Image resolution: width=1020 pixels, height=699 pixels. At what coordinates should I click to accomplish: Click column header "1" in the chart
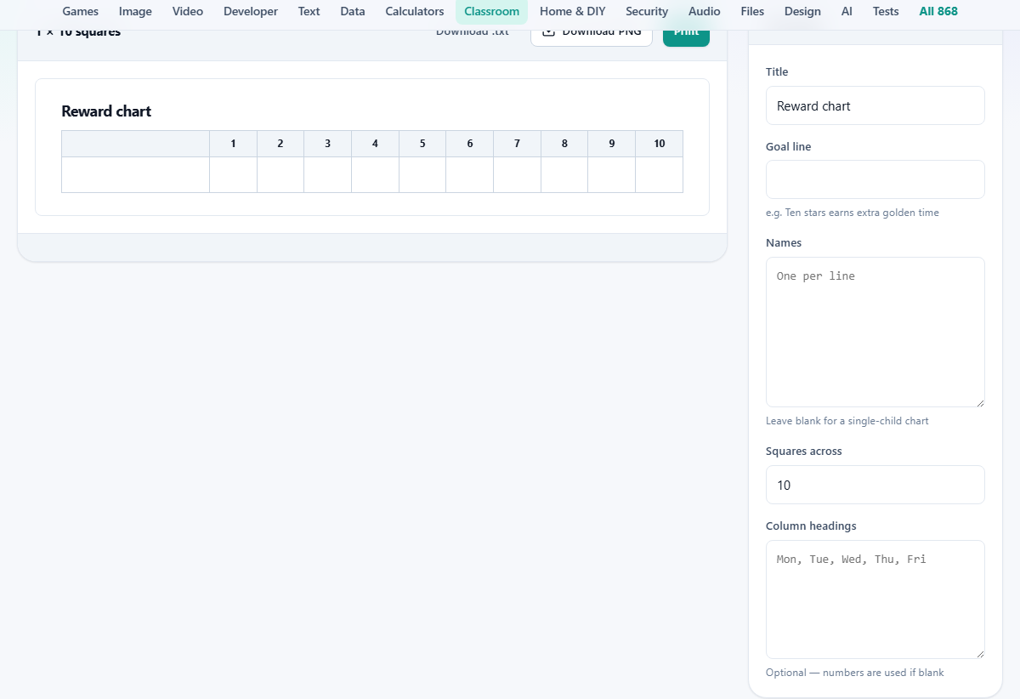233,144
